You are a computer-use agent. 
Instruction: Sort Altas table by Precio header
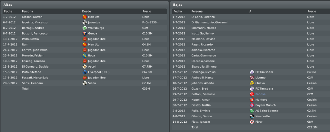click(x=147, y=12)
